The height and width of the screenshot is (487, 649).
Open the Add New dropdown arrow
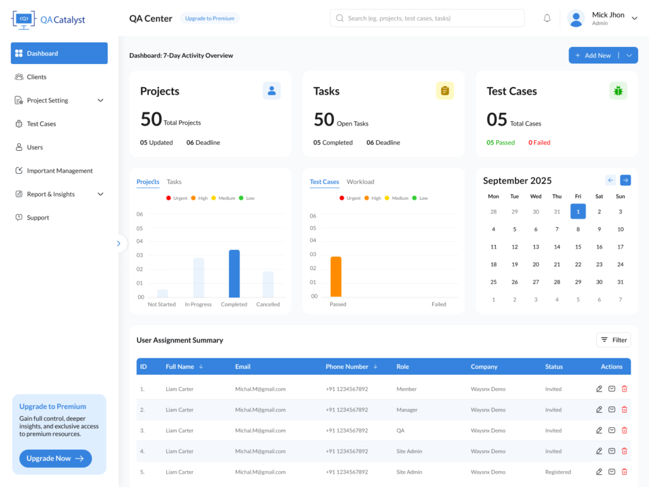(x=629, y=56)
